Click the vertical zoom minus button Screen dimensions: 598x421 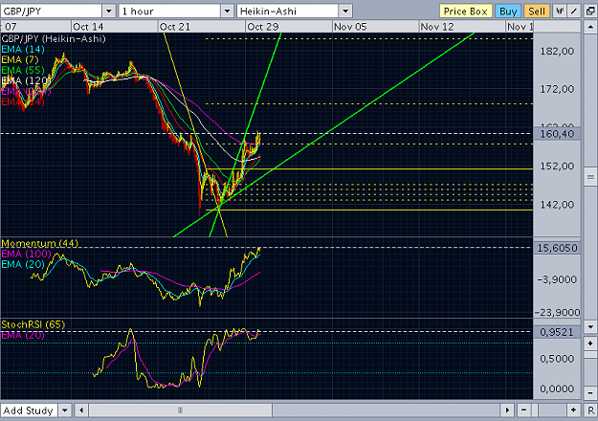tap(590, 392)
